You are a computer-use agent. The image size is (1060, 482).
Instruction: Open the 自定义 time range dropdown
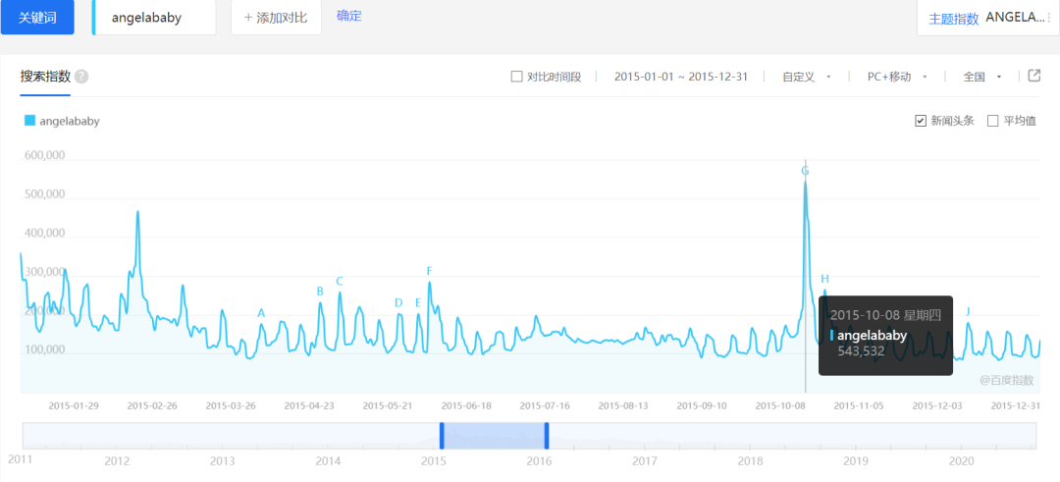tap(806, 77)
